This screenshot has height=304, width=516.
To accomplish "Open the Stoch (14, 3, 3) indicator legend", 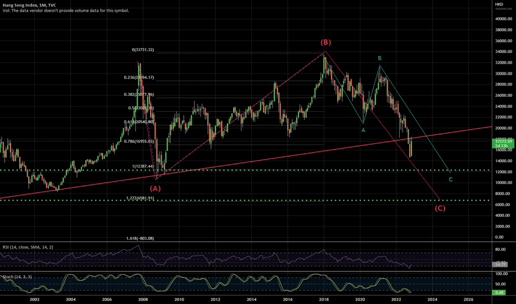I will (17, 277).
